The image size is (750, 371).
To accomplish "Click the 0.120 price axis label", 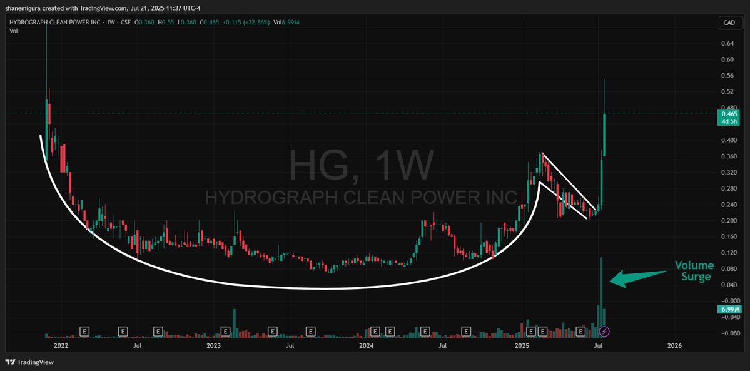I will [x=729, y=253].
